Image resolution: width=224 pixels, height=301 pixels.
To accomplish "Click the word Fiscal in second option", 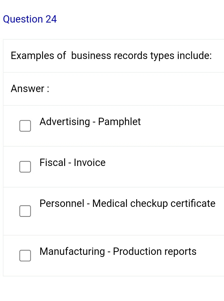I will coord(52,163).
